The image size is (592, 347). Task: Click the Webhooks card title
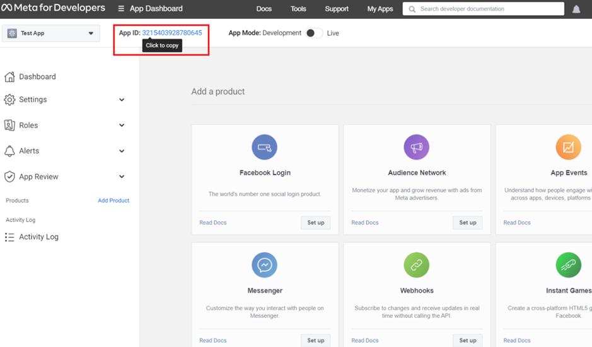pyautogui.click(x=417, y=291)
